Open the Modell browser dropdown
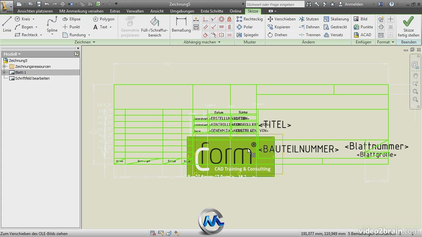 12,54
